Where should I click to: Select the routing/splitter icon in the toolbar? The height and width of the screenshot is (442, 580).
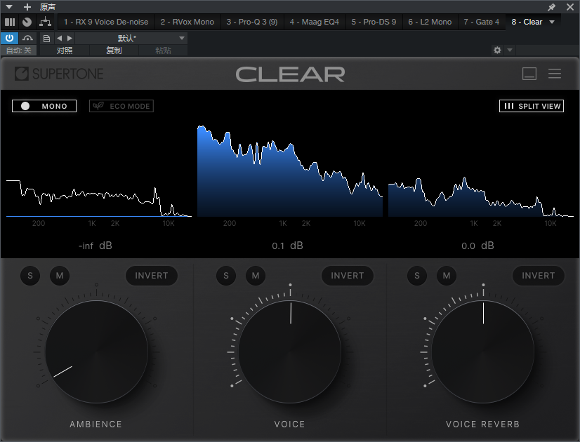(46, 22)
